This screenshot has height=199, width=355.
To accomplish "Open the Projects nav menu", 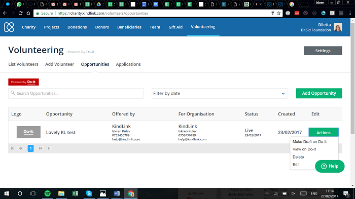I will (x=51, y=27).
